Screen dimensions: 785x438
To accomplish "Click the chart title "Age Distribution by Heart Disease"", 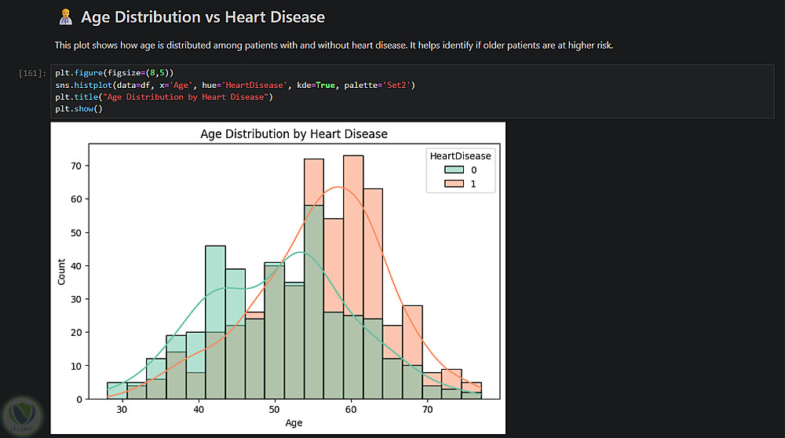I will click(294, 133).
